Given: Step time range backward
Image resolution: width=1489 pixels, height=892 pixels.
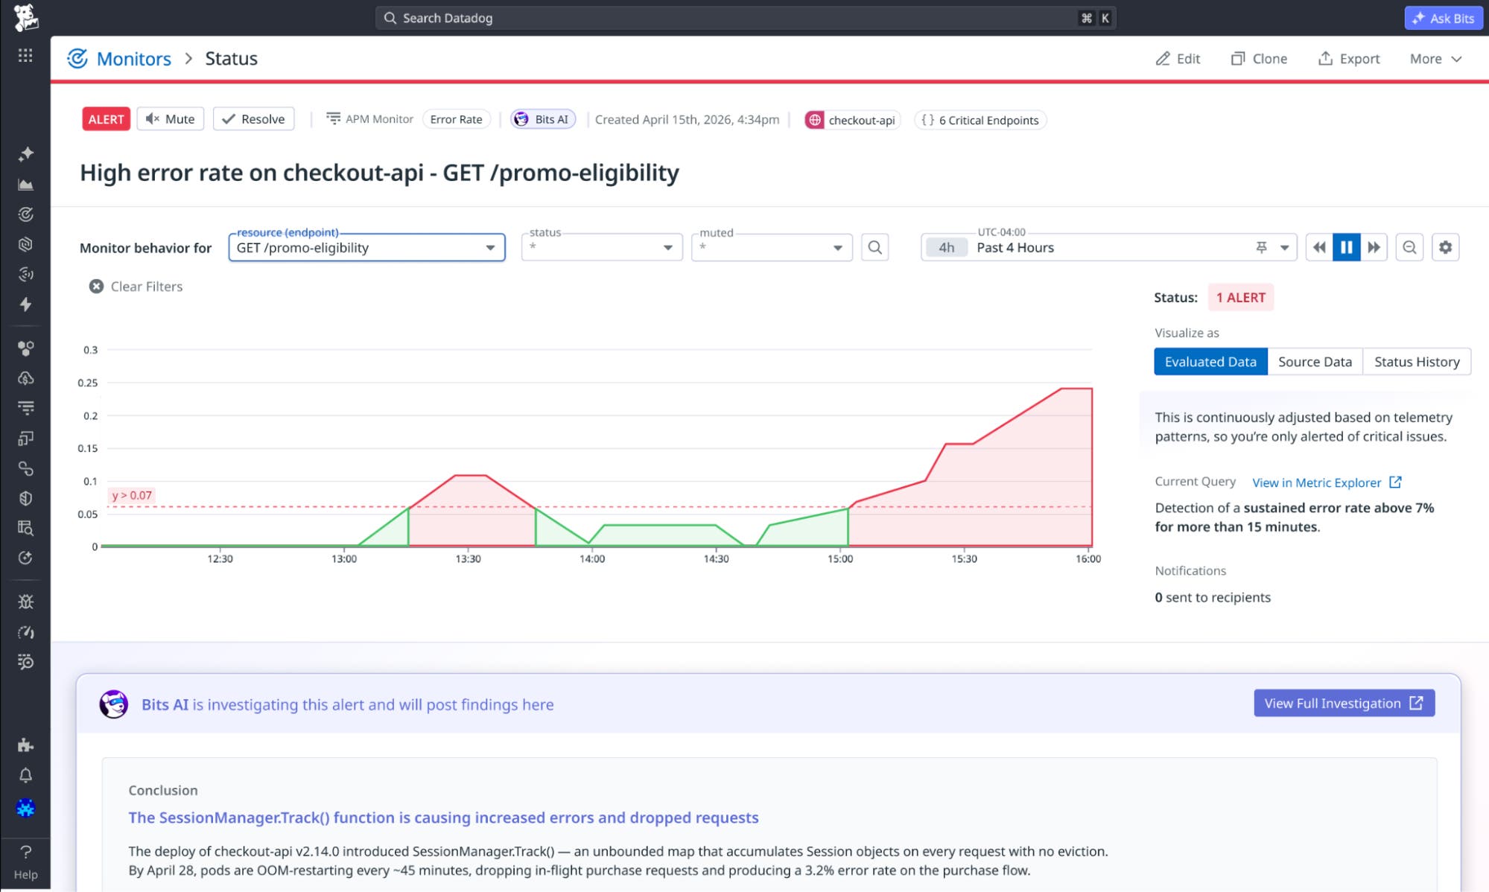Looking at the screenshot, I should point(1319,247).
